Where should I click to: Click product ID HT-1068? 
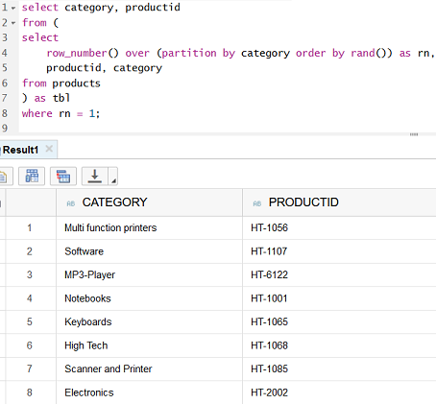[269, 345]
